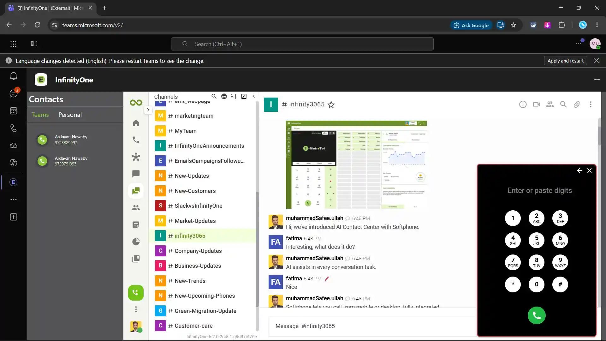Viewport: 606px width, 341px height.
Task: Expand the sidebar arrow button
Action: click(148, 110)
